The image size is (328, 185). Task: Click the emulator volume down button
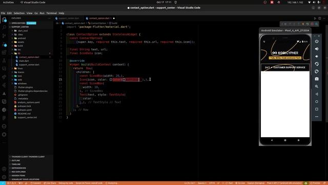pyautogui.click(x=317, y=57)
